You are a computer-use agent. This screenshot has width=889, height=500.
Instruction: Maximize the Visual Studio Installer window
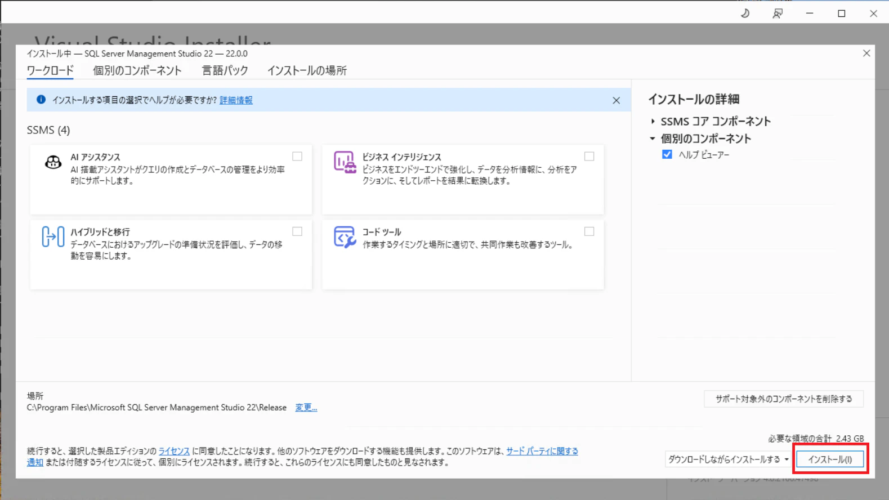click(x=842, y=14)
